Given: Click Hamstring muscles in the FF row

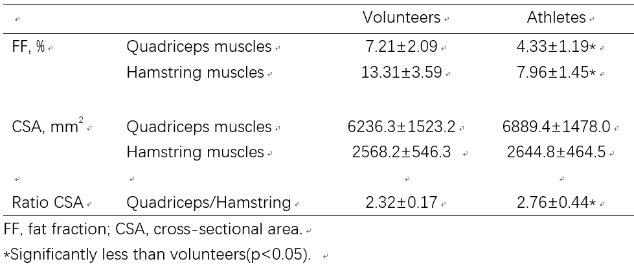Looking at the screenshot, I should click(x=195, y=73).
